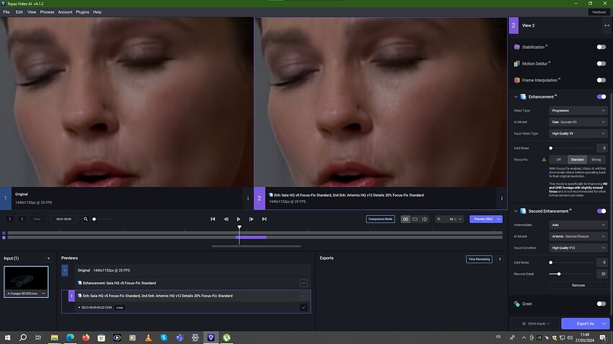
Task: Turn on Motion Deblur
Action: tap(601, 63)
